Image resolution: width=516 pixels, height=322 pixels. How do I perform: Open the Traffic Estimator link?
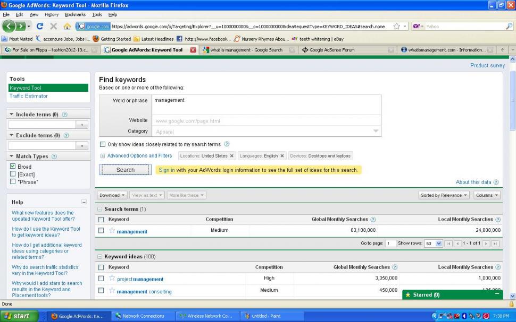29,96
